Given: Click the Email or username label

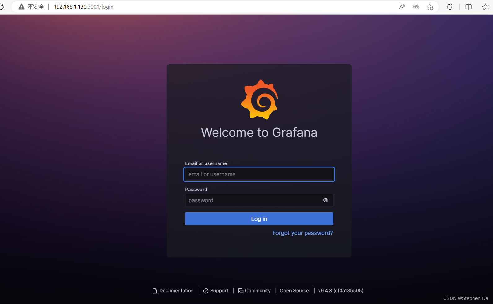Looking at the screenshot, I should pos(206,163).
